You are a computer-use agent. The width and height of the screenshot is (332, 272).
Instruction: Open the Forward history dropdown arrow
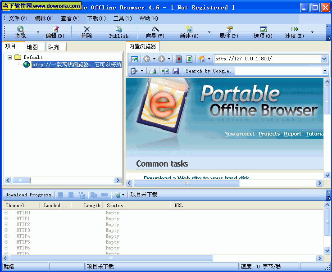pyautogui.click(x=169, y=59)
